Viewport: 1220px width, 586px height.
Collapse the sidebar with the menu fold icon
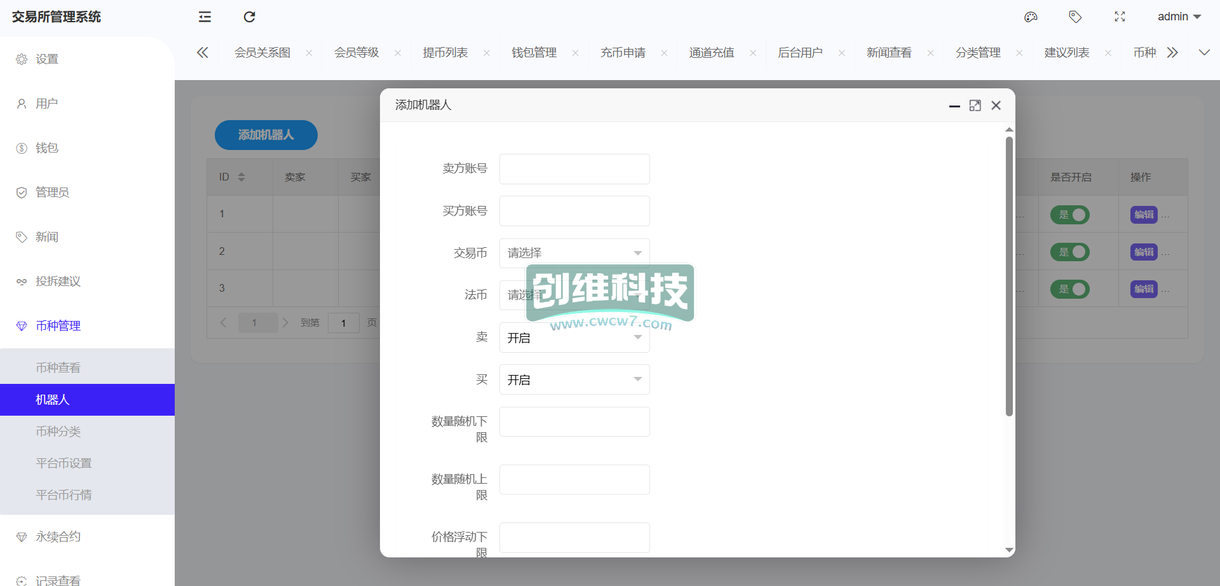coord(205,17)
